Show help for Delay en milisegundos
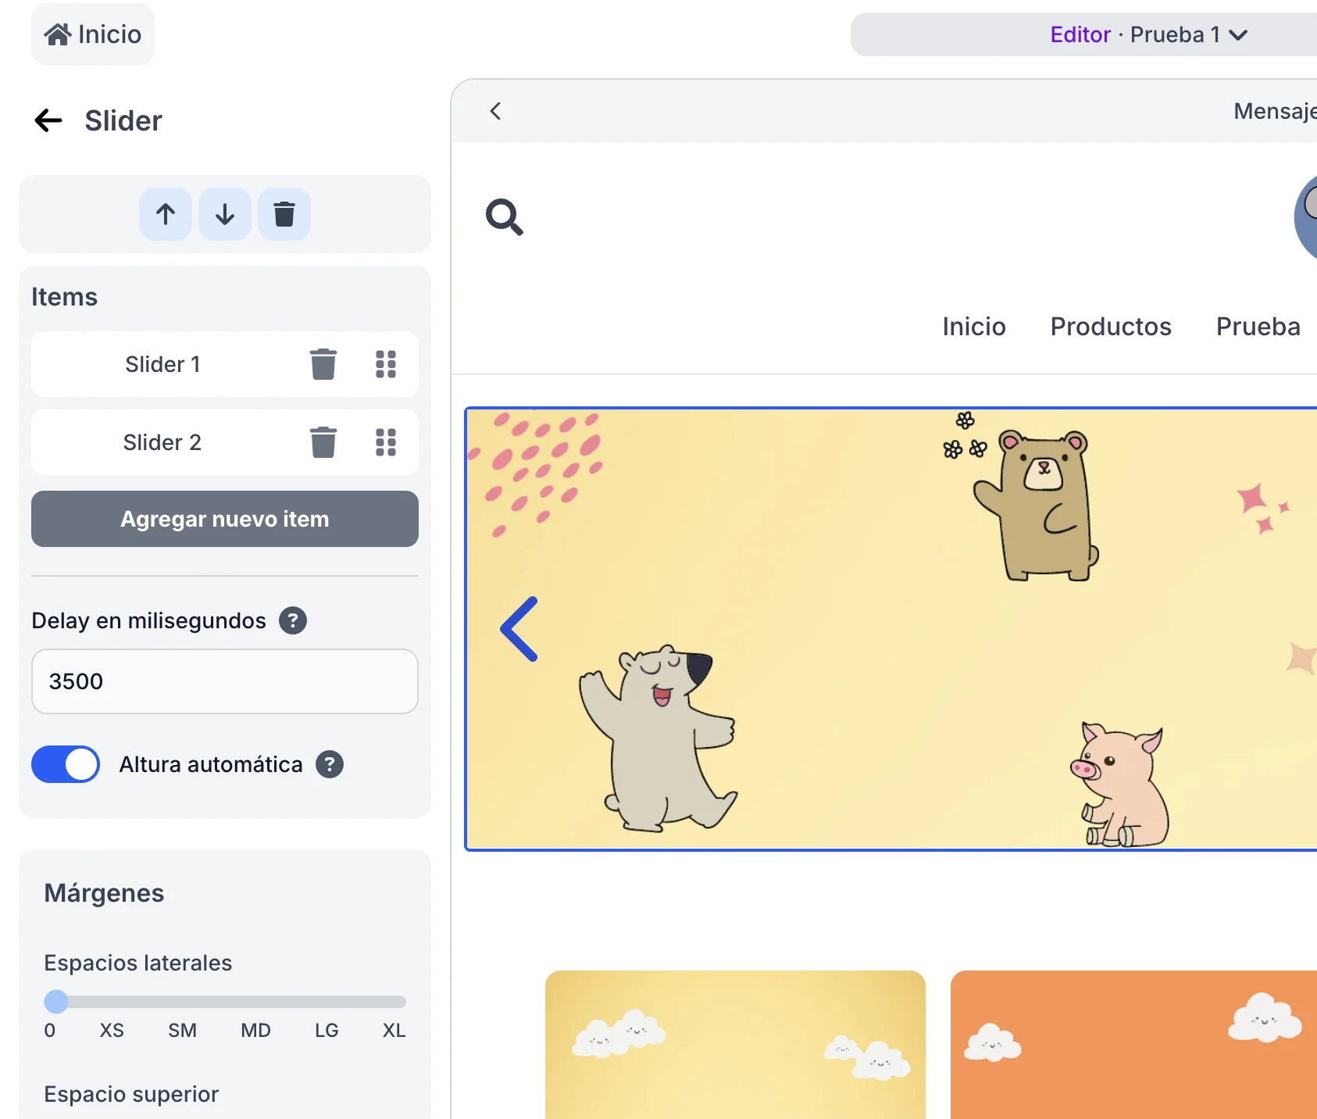 tap(293, 620)
